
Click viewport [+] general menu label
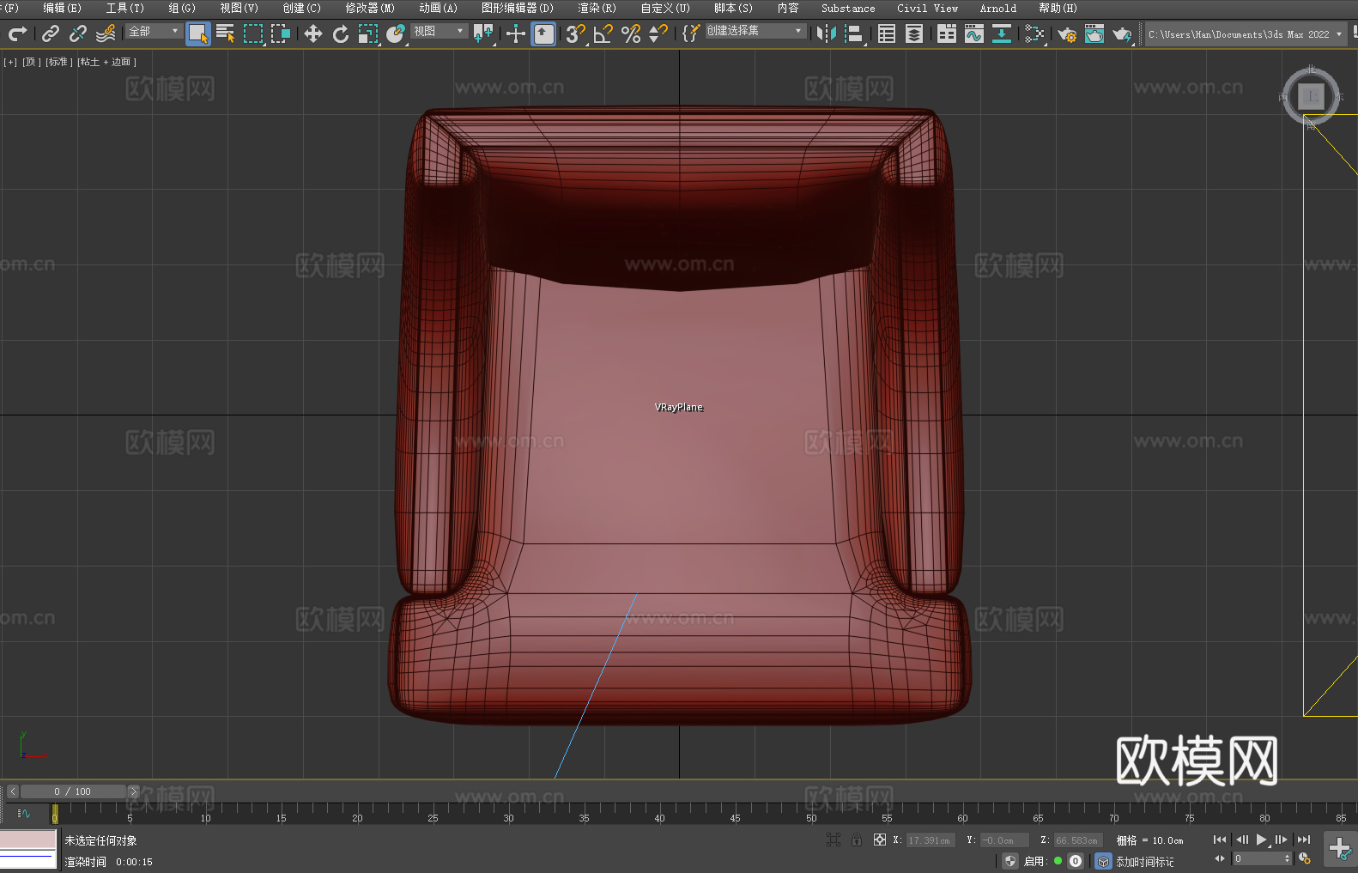coord(10,62)
